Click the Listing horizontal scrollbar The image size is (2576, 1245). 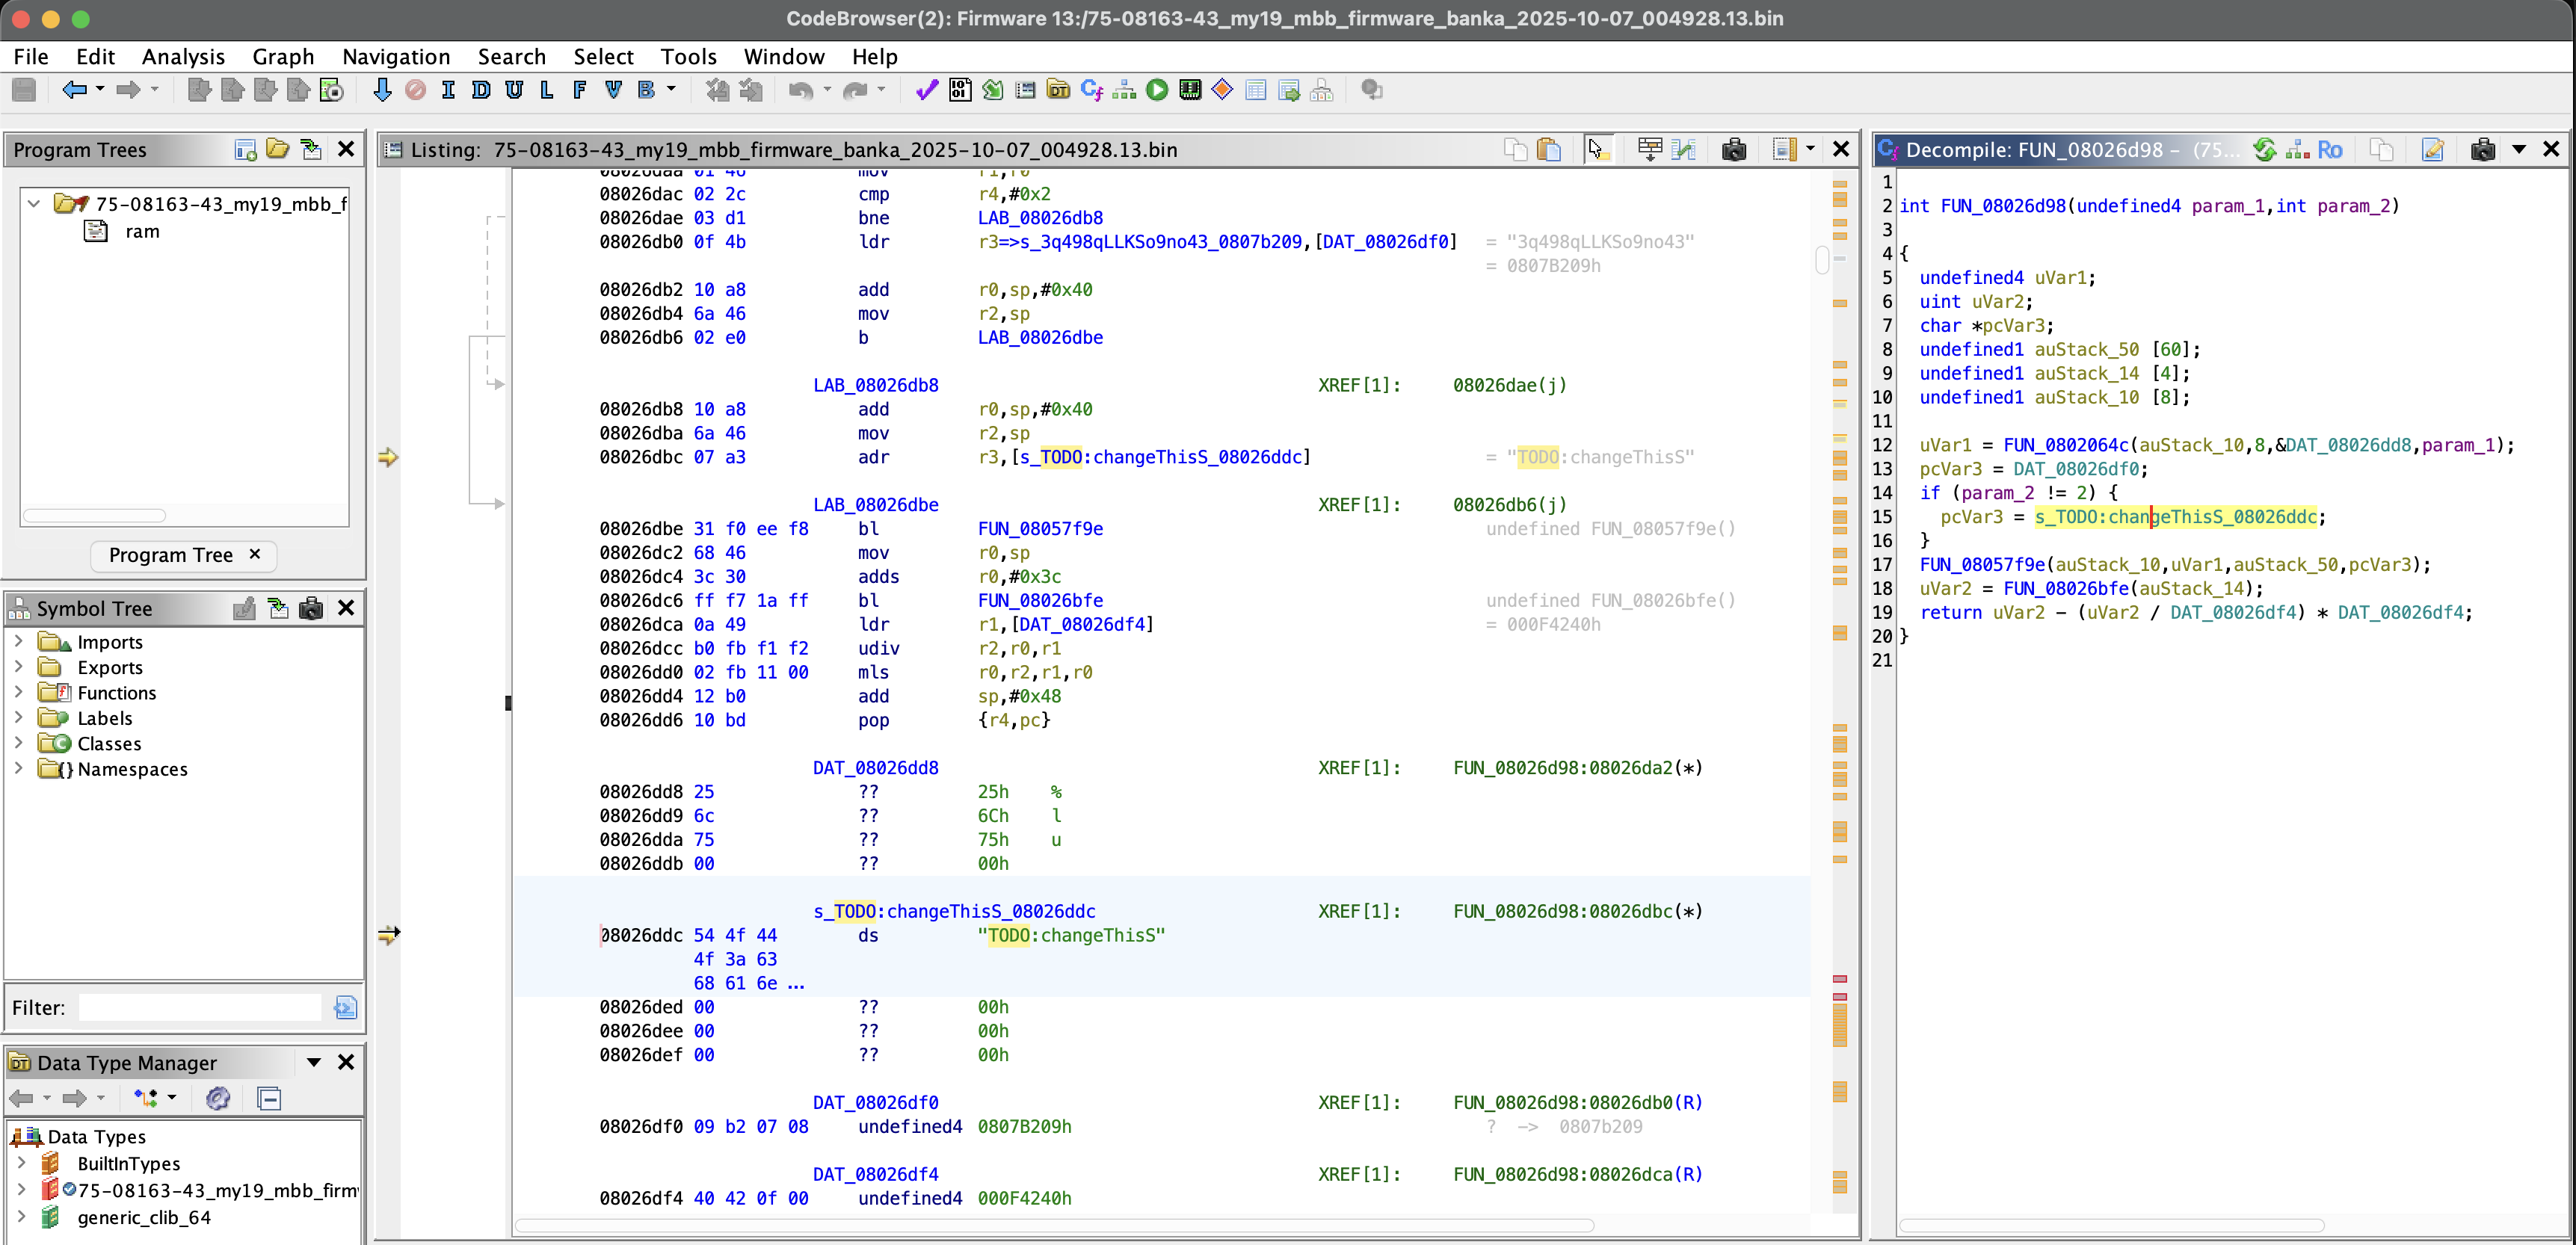1054,1225
